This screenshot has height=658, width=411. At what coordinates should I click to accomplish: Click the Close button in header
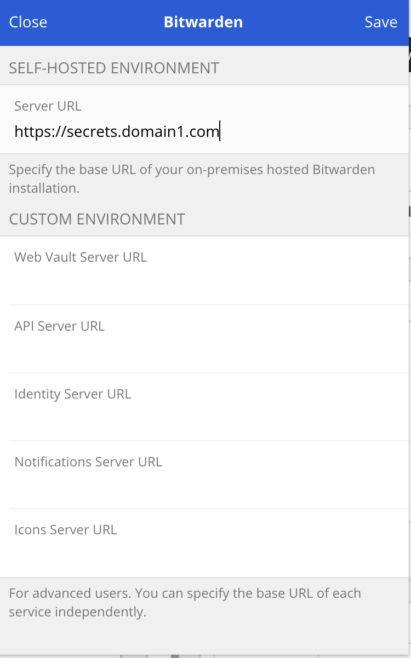(x=28, y=22)
